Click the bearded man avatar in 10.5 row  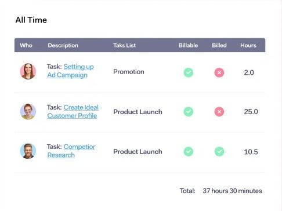coord(28,151)
